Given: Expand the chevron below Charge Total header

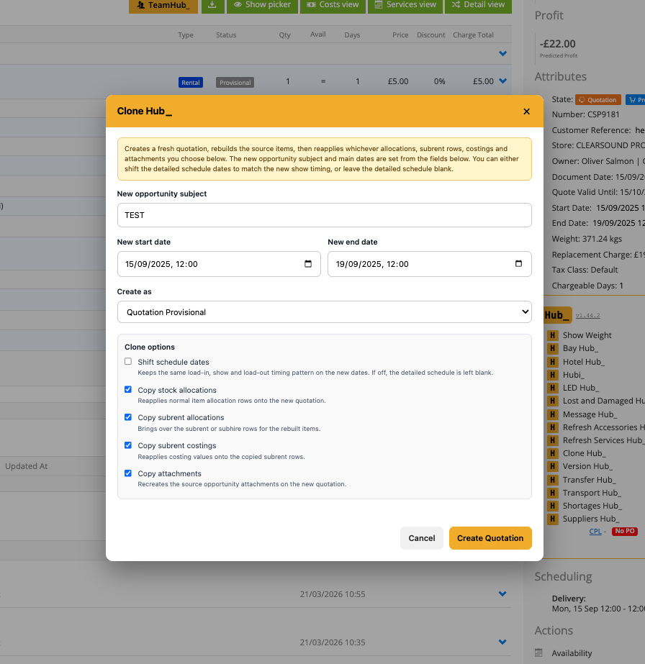Looking at the screenshot, I should click(502, 53).
